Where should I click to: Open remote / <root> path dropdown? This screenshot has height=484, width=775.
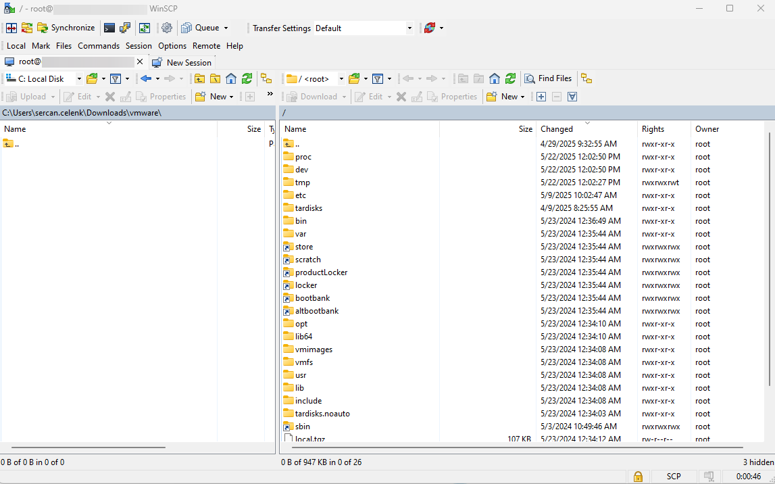tap(341, 79)
